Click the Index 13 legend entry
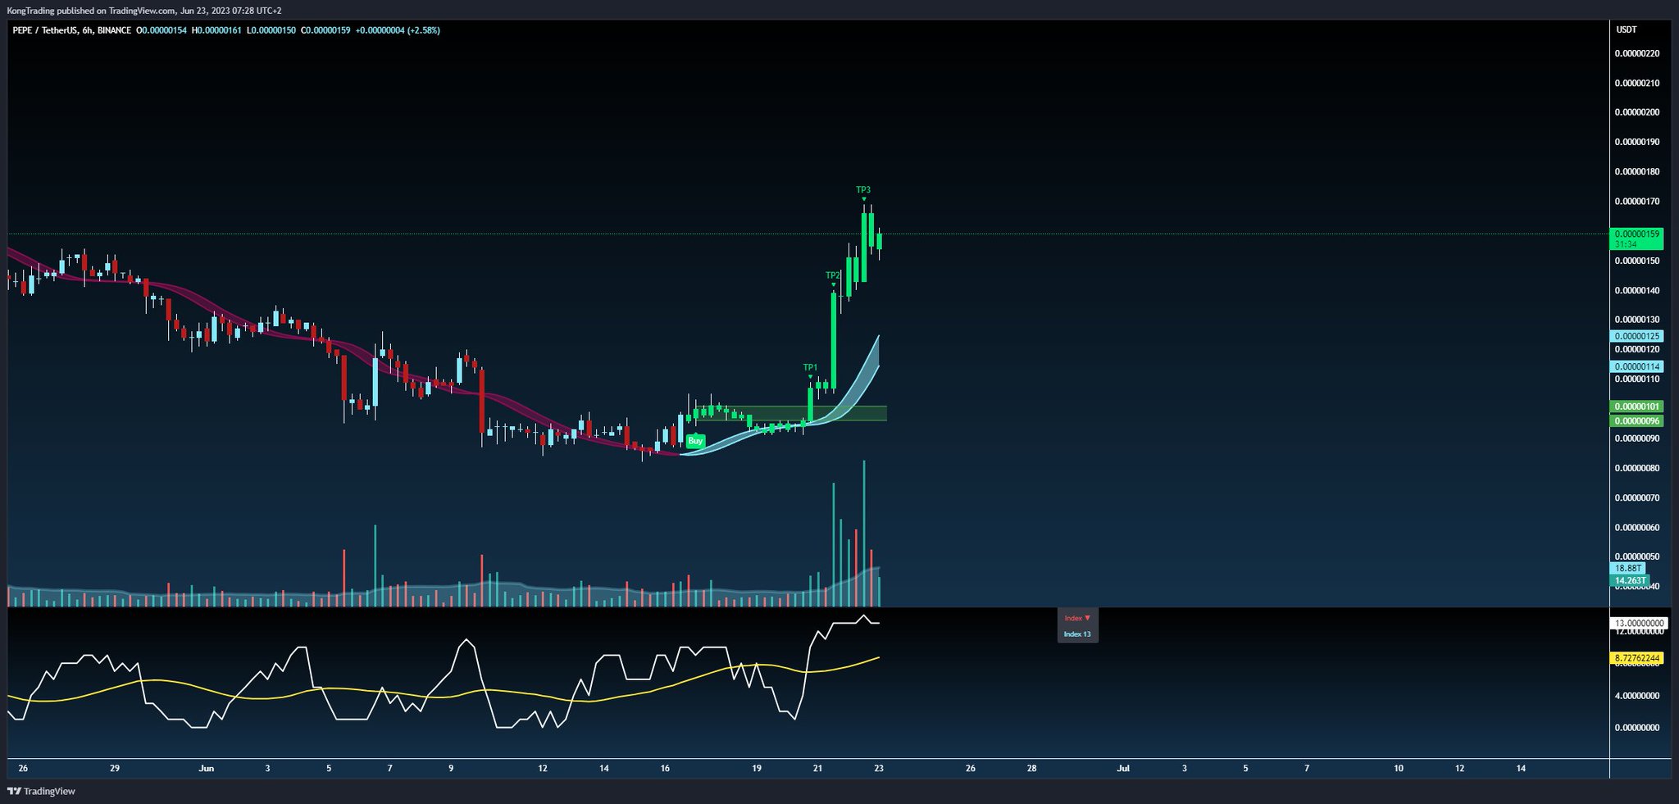 click(1077, 634)
